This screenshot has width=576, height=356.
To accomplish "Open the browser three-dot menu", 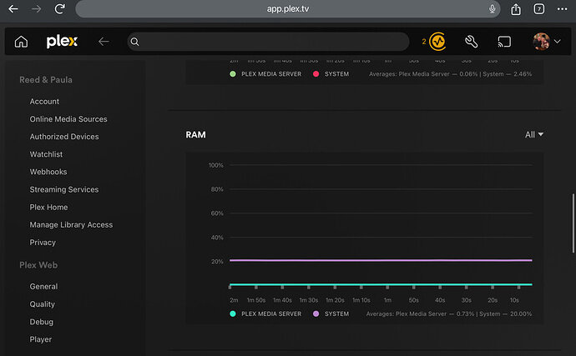I will (x=562, y=9).
